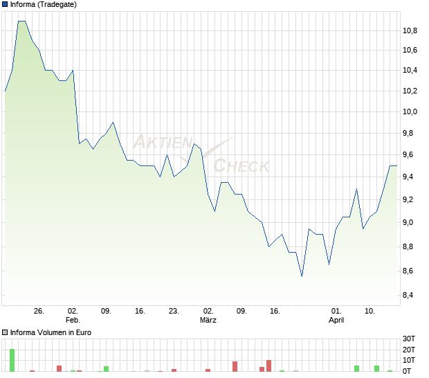This screenshot has width=429, height=378.
Task: Click the 9,6 price axis label
Action: click(408, 155)
